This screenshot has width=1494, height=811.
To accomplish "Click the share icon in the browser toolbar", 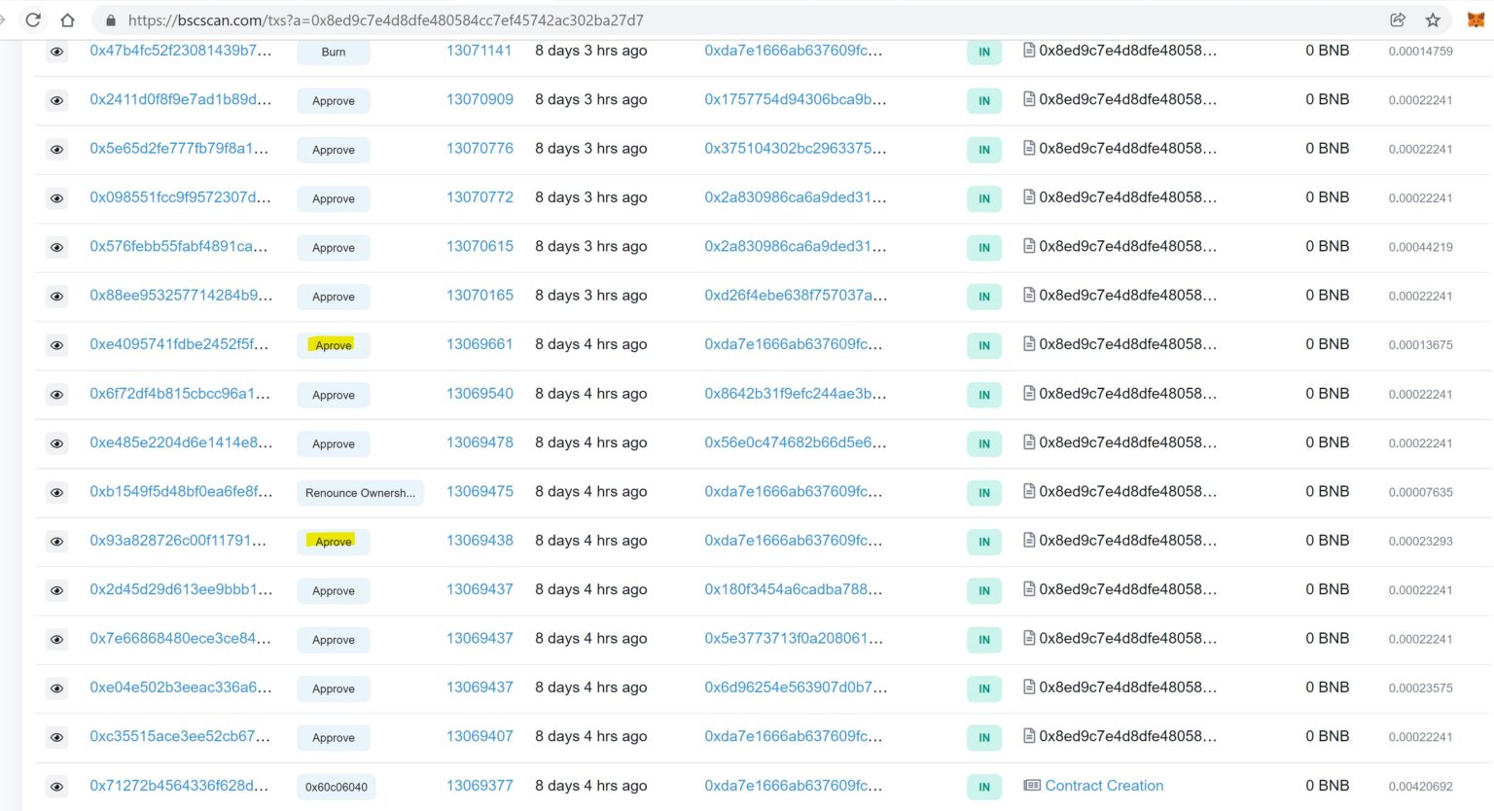I will (x=1398, y=19).
